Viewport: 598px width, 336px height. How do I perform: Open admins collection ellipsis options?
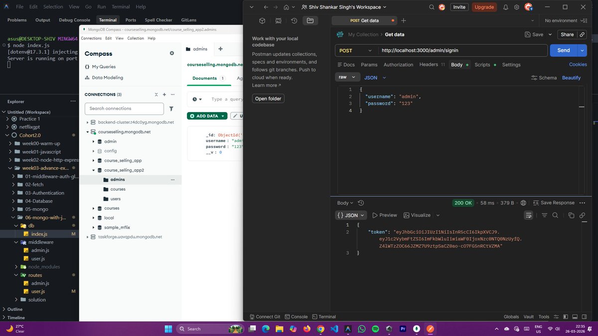coord(173,180)
